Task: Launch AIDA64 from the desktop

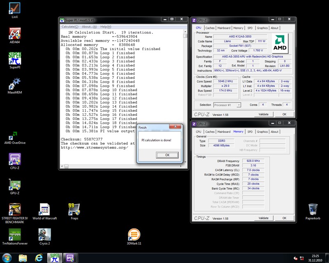Action: pos(15,36)
